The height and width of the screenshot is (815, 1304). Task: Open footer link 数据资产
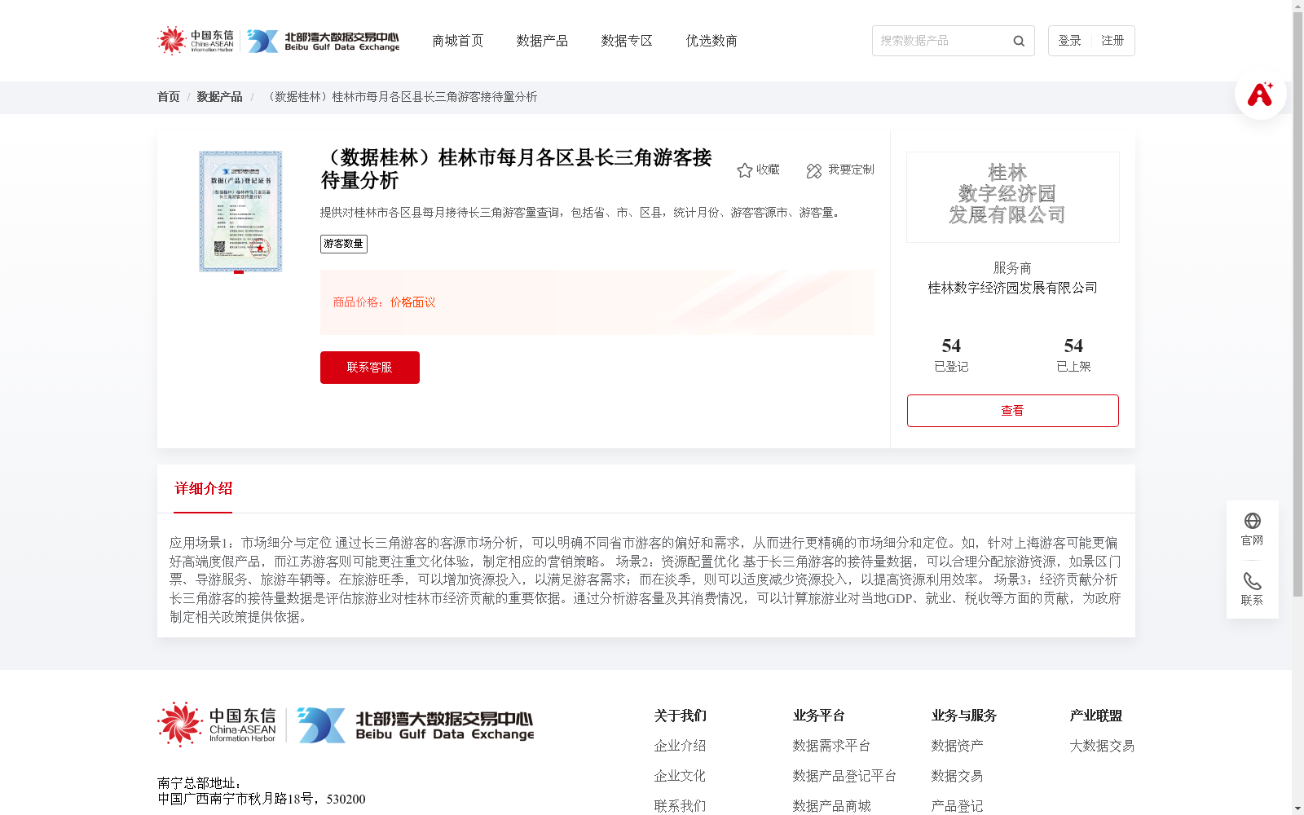point(957,746)
